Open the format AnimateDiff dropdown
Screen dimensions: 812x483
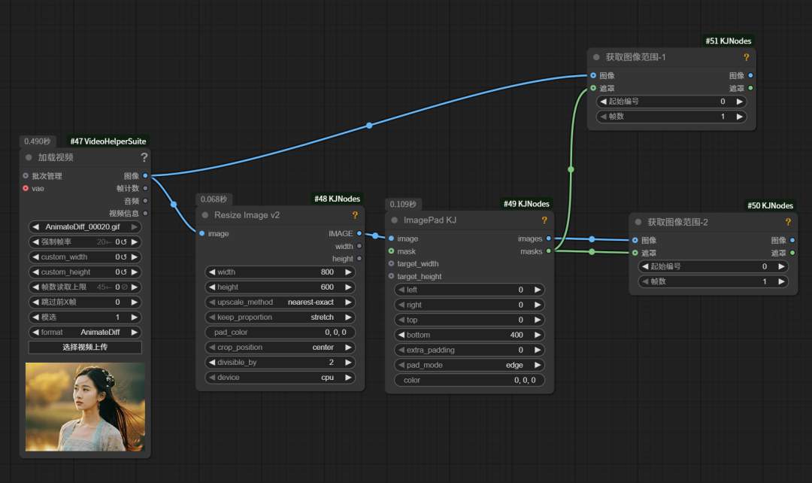(x=85, y=333)
